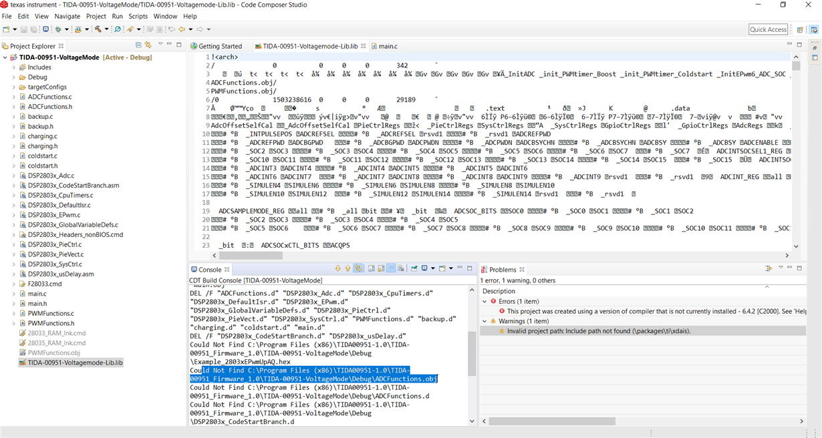The height and width of the screenshot is (438, 822).
Task: Click the Build hammer icon
Action: pyautogui.click(x=98, y=29)
